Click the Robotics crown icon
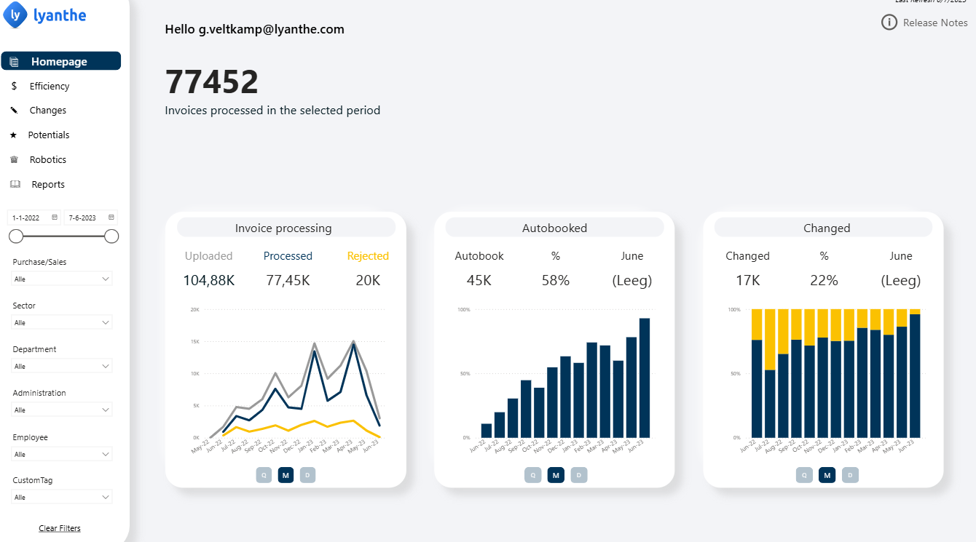The width and height of the screenshot is (976, 542). 14,159
